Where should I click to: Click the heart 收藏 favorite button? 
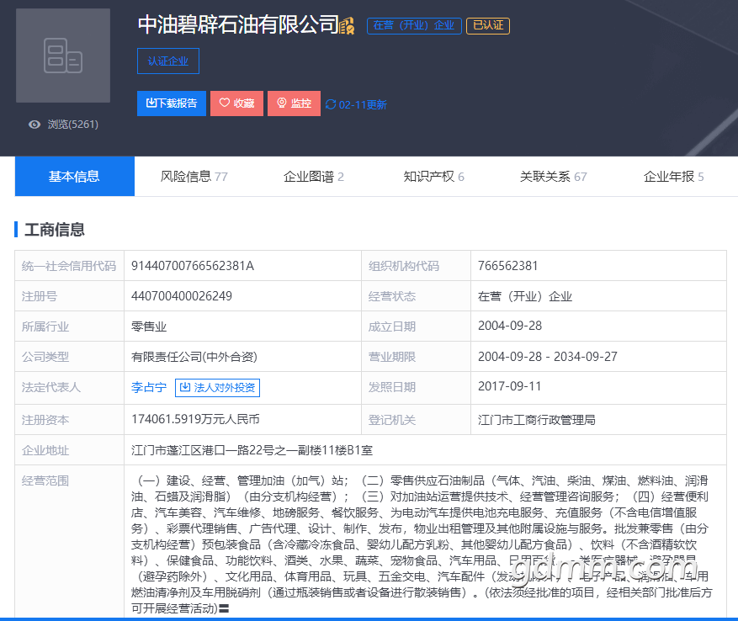pyautogui.click(x=236, y=103)
